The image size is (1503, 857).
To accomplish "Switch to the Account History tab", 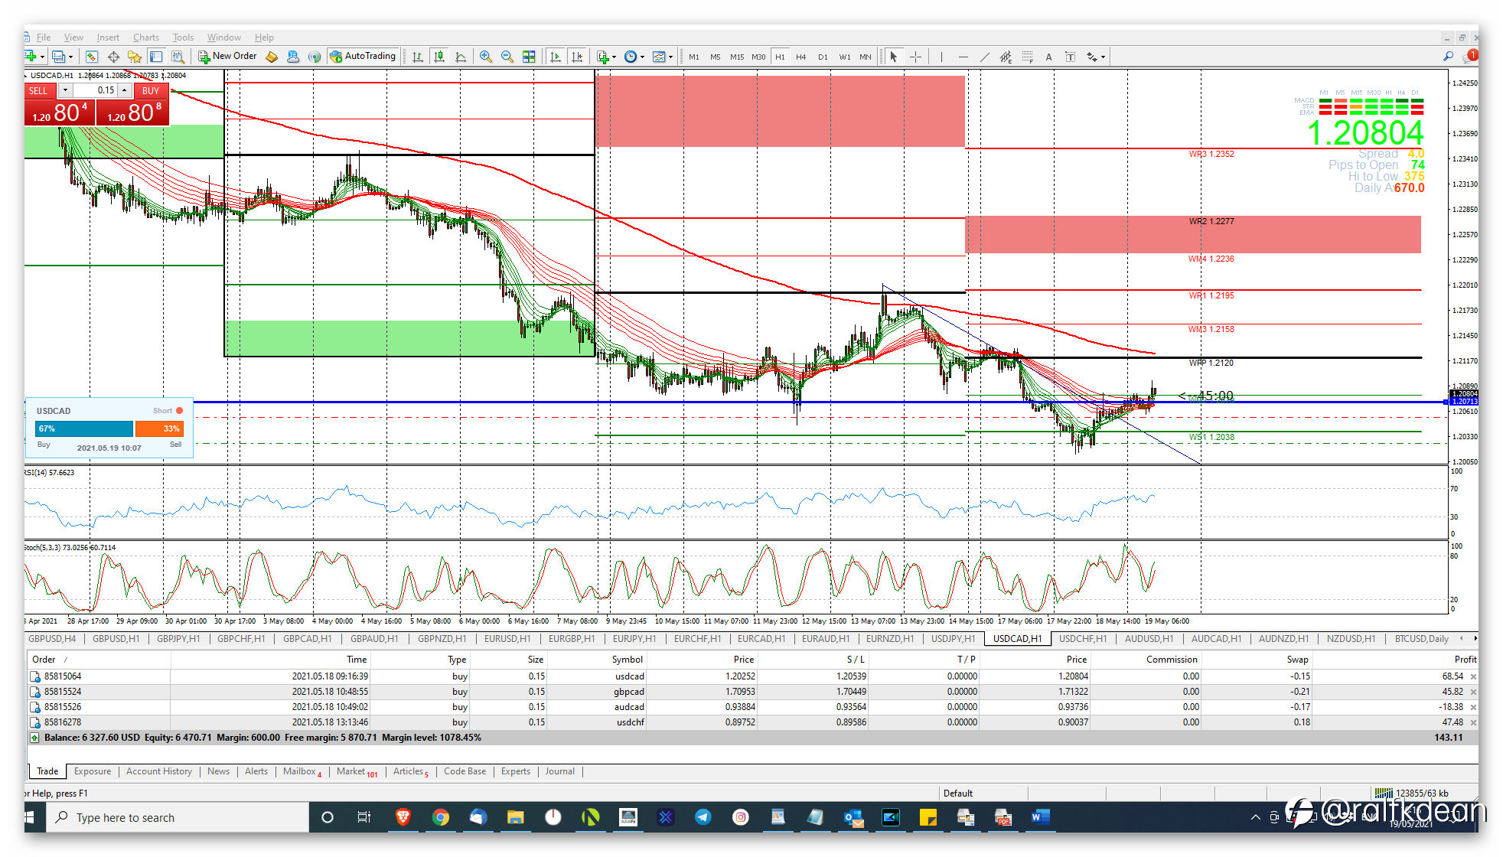I will pyautogui.click(x=159, y=771).
